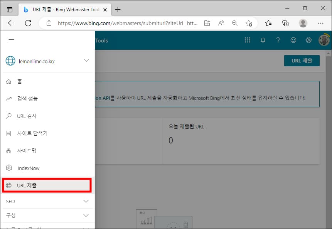The height and width of the screenshot is (229, 332).
Task: Open Webmaster Tools settings gear
Action: coord(308,40)
